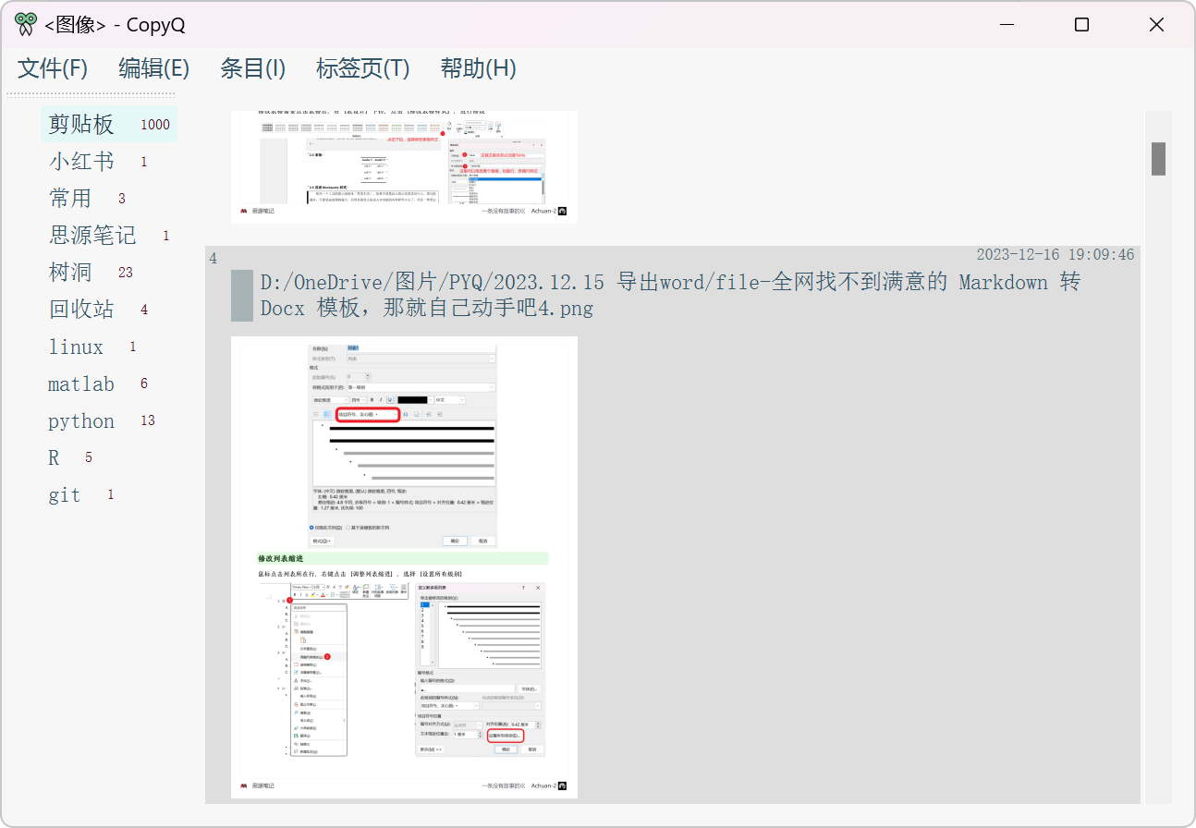Click the Markdown 转 Docx image thumbnail
The height and width of the screenshot is (828, 1196).
[x=403, y=566]
